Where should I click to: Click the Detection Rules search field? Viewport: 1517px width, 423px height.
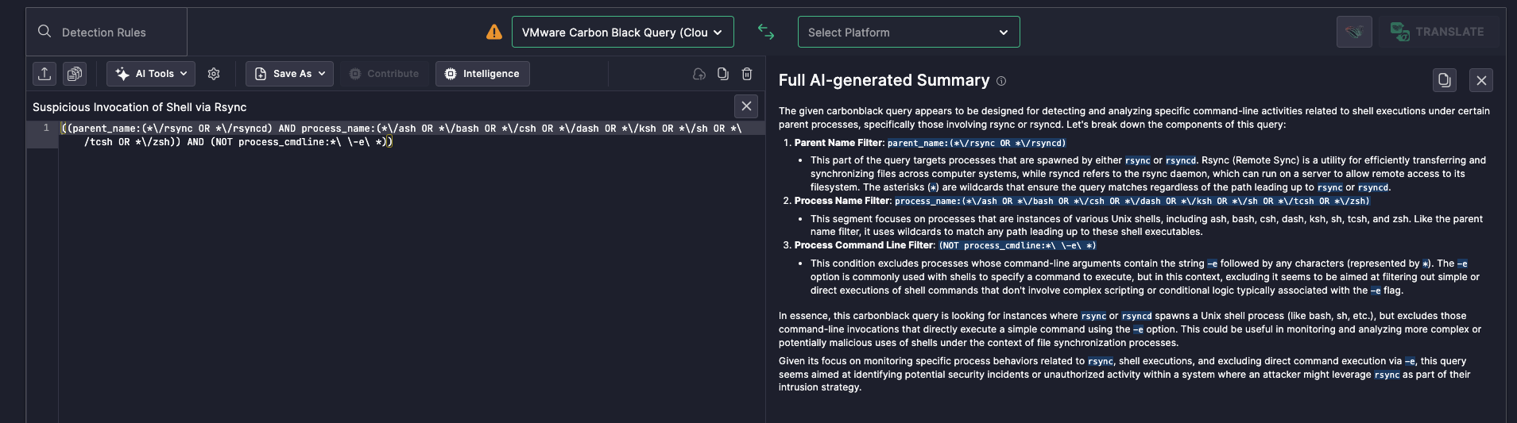[106, 32]
